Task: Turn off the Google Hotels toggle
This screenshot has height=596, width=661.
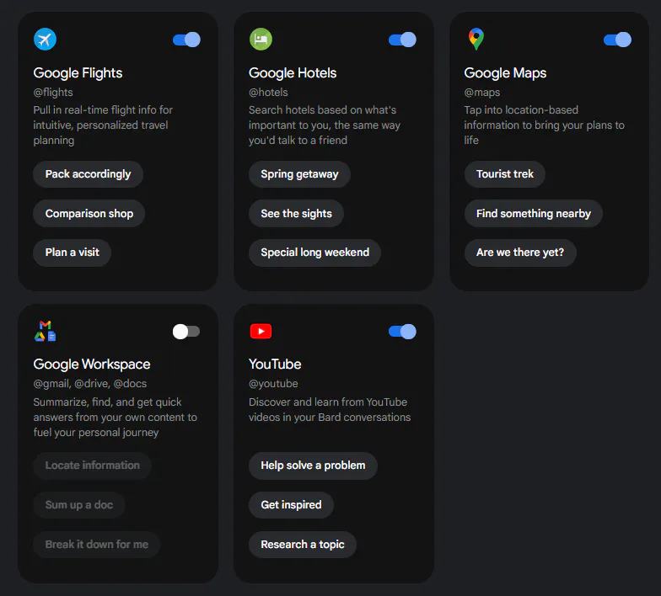Action: pos(402,40)
